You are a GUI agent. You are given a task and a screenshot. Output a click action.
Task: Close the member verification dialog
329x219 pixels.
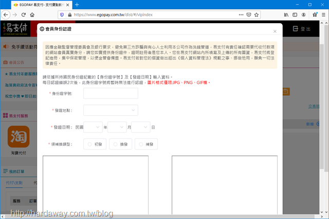pyautogui.click(x=275, y=31)
